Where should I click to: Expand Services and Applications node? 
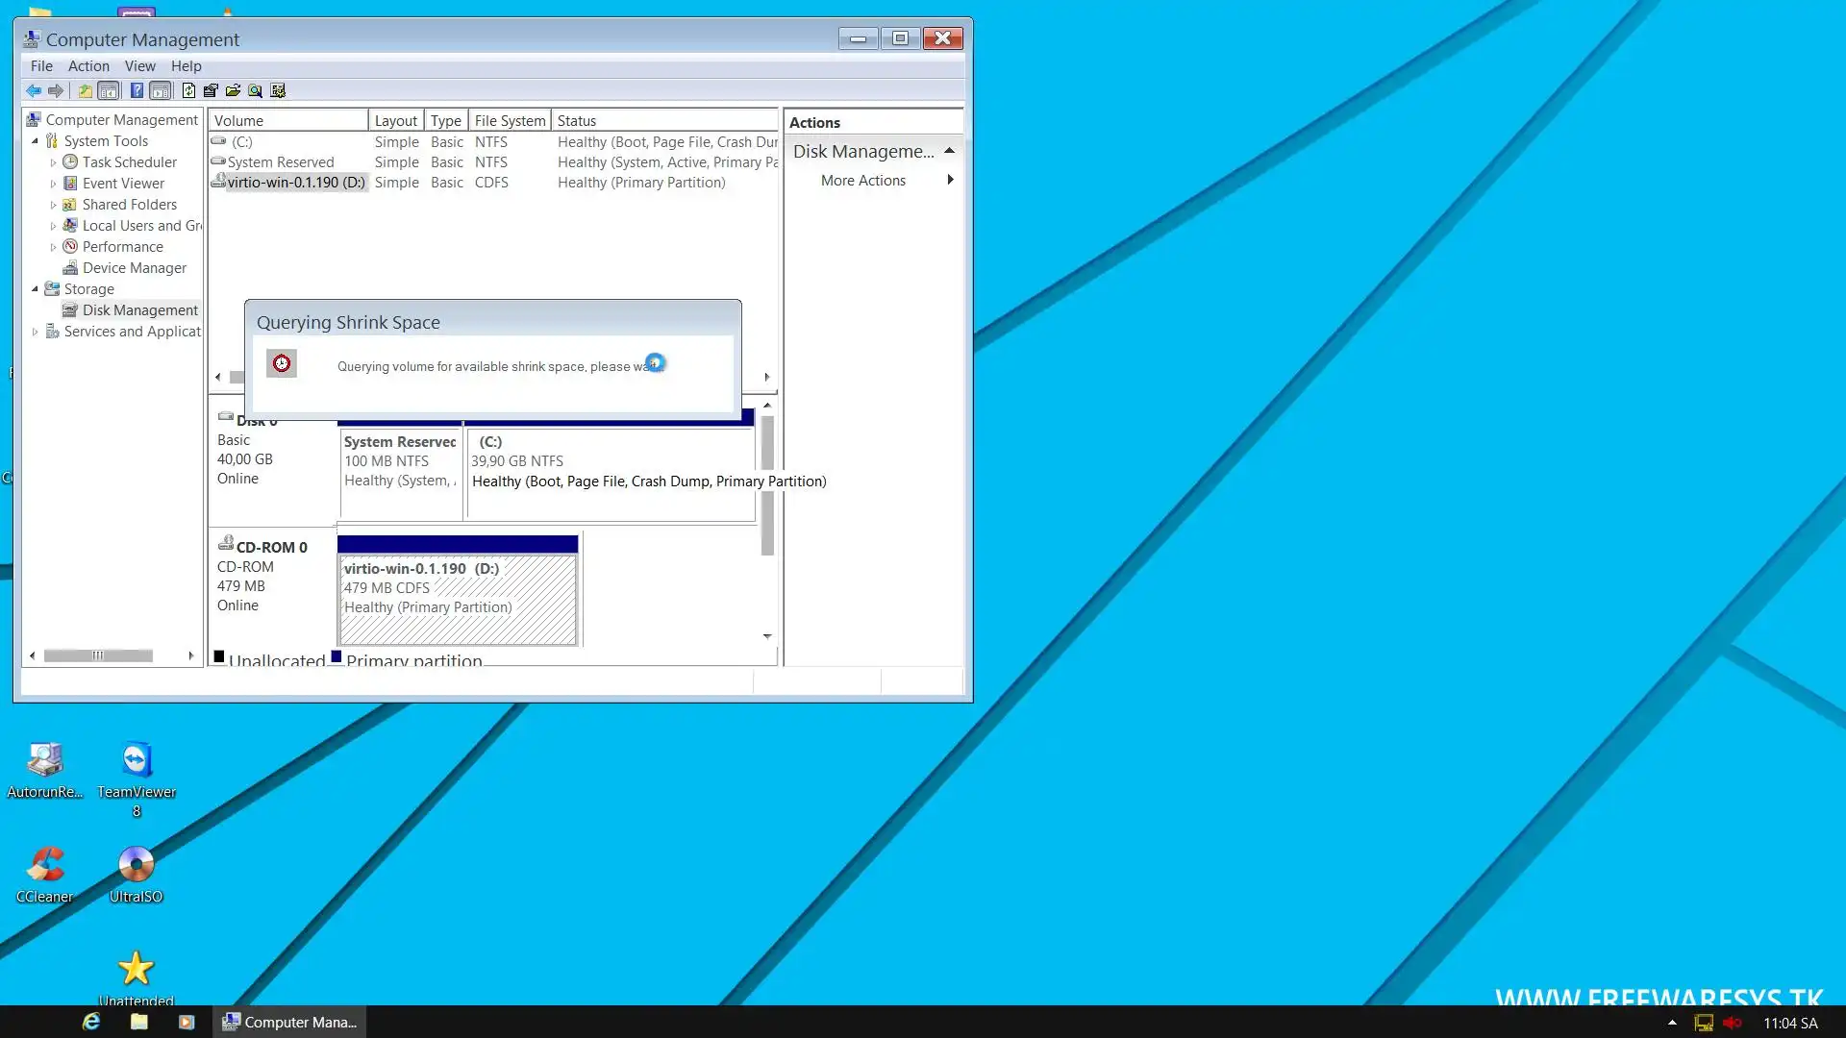(x=36, y=332)
